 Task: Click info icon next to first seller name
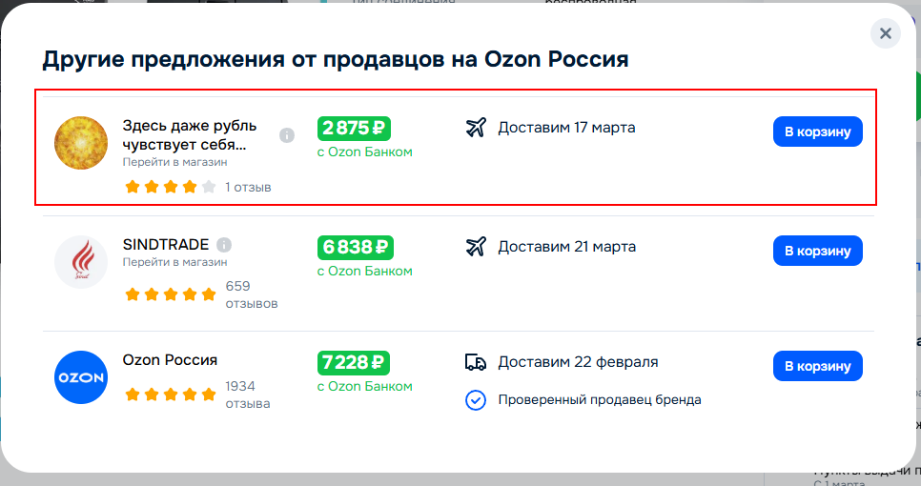click(287, 135)
